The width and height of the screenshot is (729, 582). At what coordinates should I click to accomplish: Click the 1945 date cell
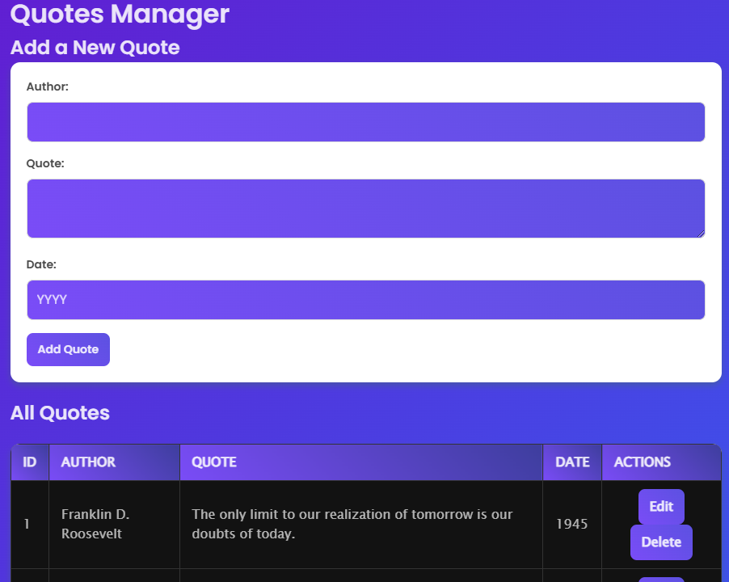(x=572, y=525)
